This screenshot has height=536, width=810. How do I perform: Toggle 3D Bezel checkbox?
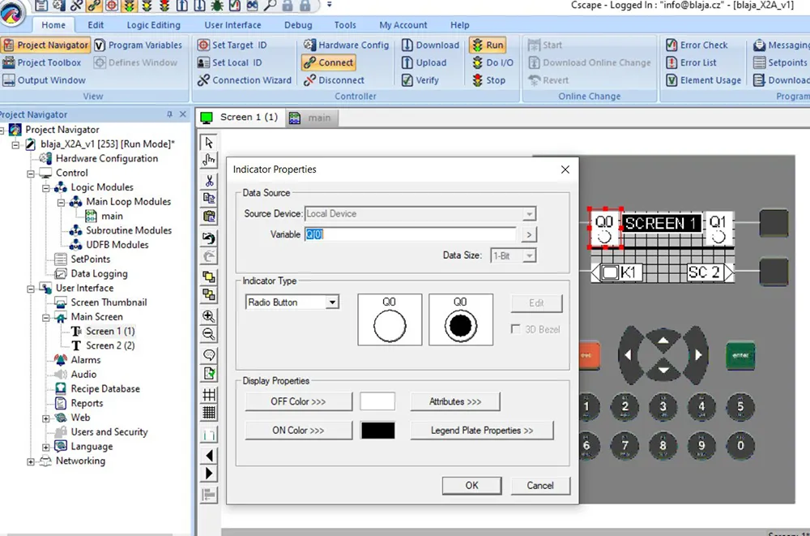pyautogui.click(x=515, y=329)
